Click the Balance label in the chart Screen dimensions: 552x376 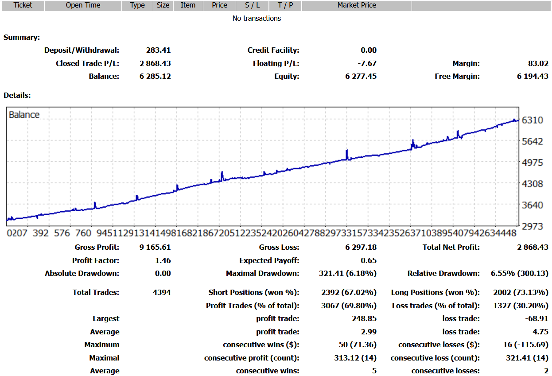click(x=24, y=115)
